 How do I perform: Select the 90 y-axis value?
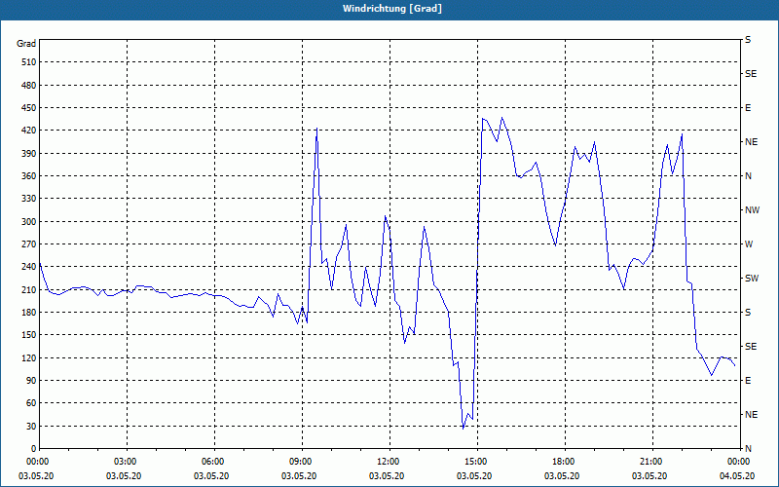[30, 381]
